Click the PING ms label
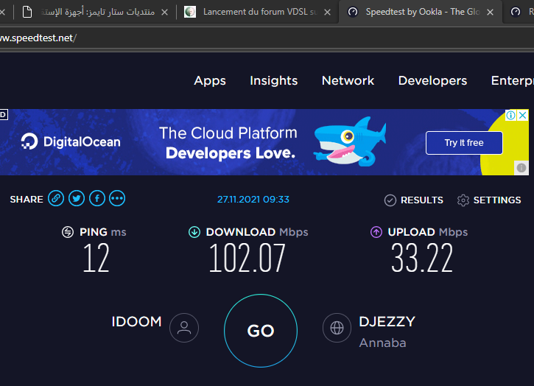Viewport: 534px width, 386px height. pyautogui.click(x=103, y=232)
